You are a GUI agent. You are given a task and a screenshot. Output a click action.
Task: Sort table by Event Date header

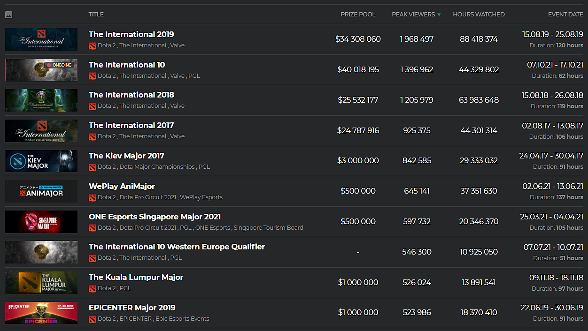click(565, 15)
